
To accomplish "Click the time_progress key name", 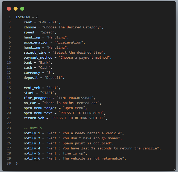I will (37, 98).
